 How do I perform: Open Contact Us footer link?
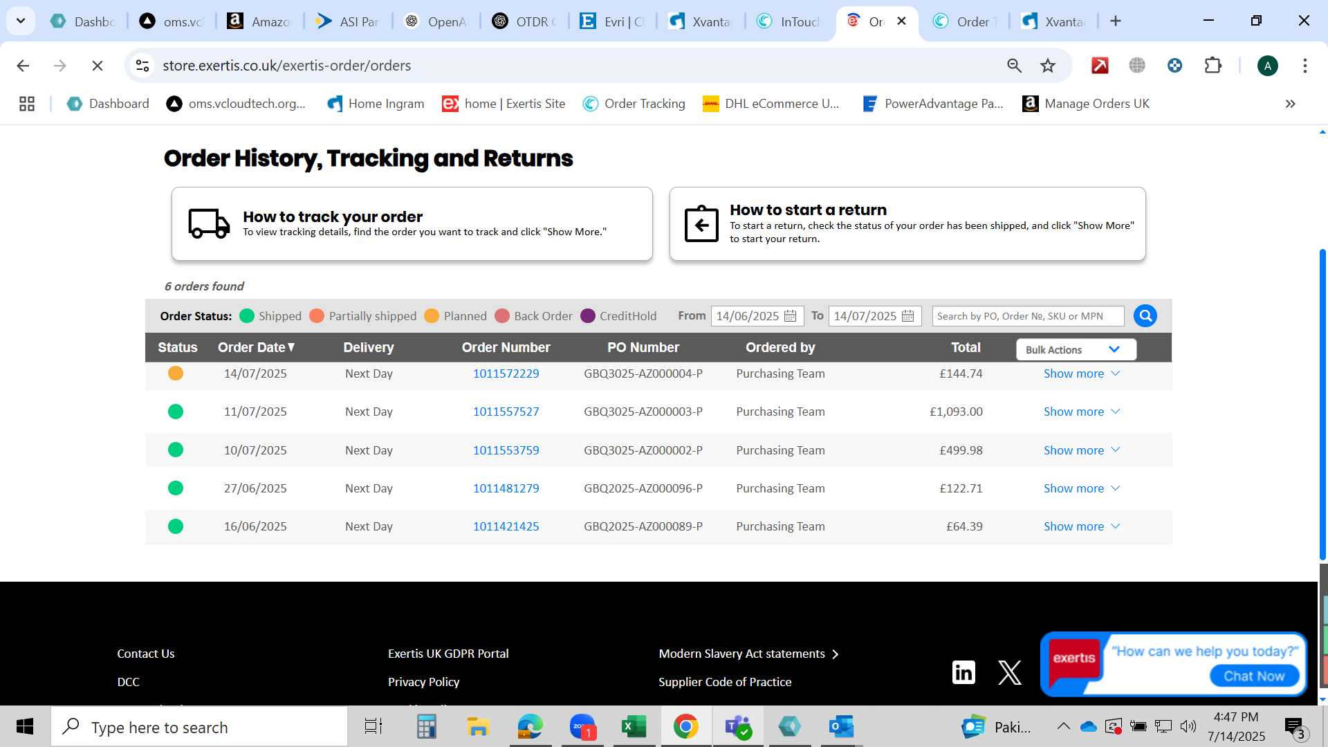145,654
